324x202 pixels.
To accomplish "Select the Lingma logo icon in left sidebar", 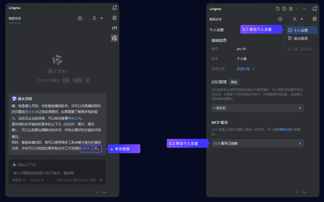I will click(114, 38).
